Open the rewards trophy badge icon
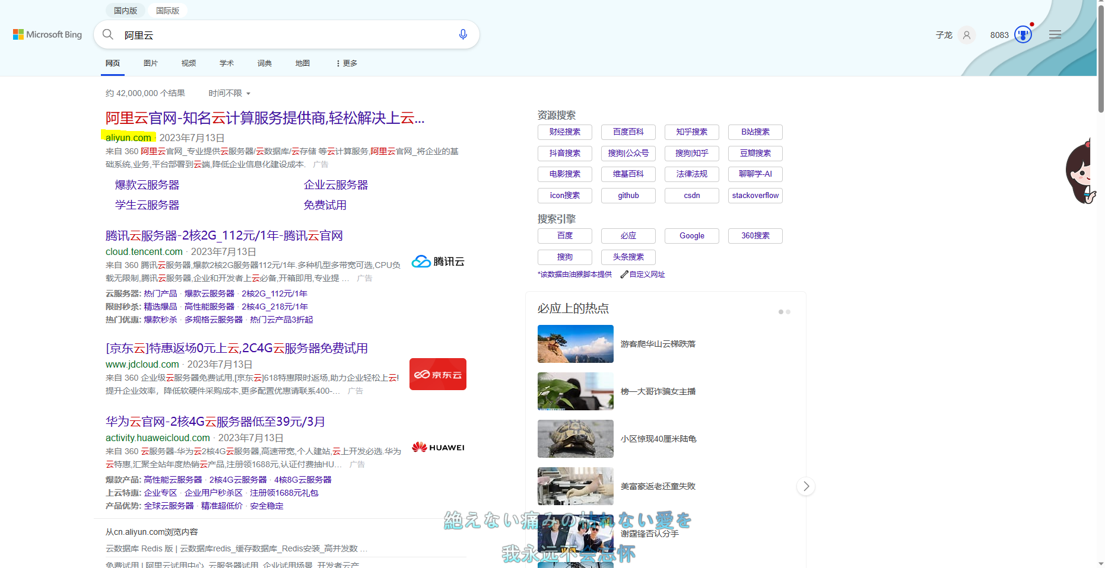Viewport: 1105px width, 568px height. pyautogui.click(x=1023, y=35)
